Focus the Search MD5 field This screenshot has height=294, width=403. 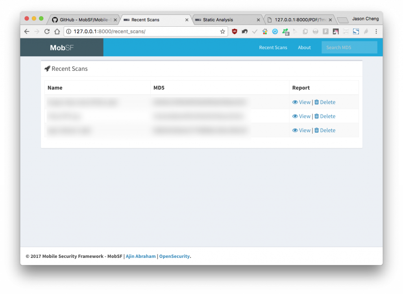click(x=349, y=48)
